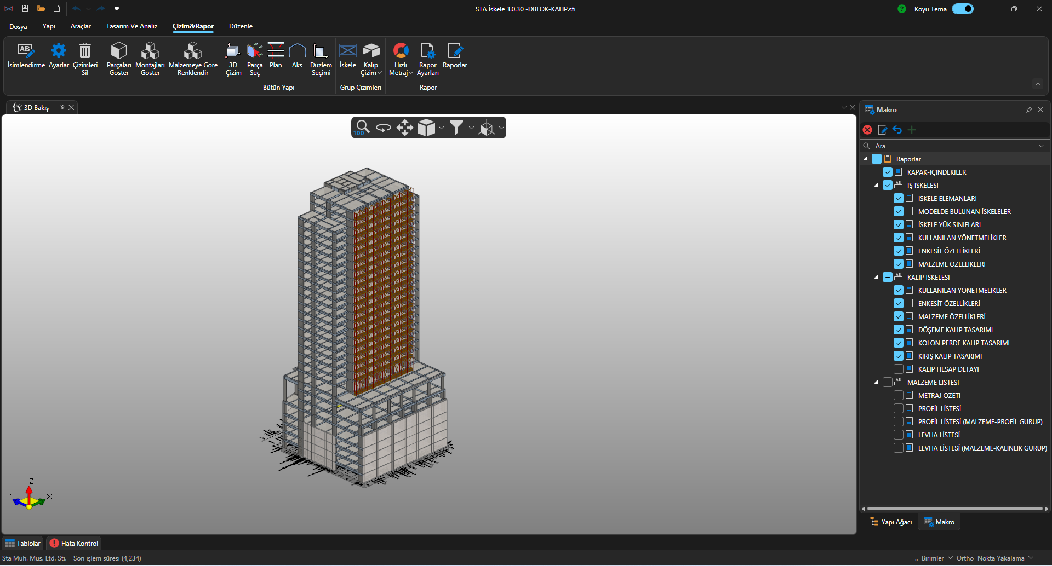Uncheck the İSKELE ELEMANLARI checkbox
Image resolution: width=1052 pixels, height=566 pixels.
(899, 199)
